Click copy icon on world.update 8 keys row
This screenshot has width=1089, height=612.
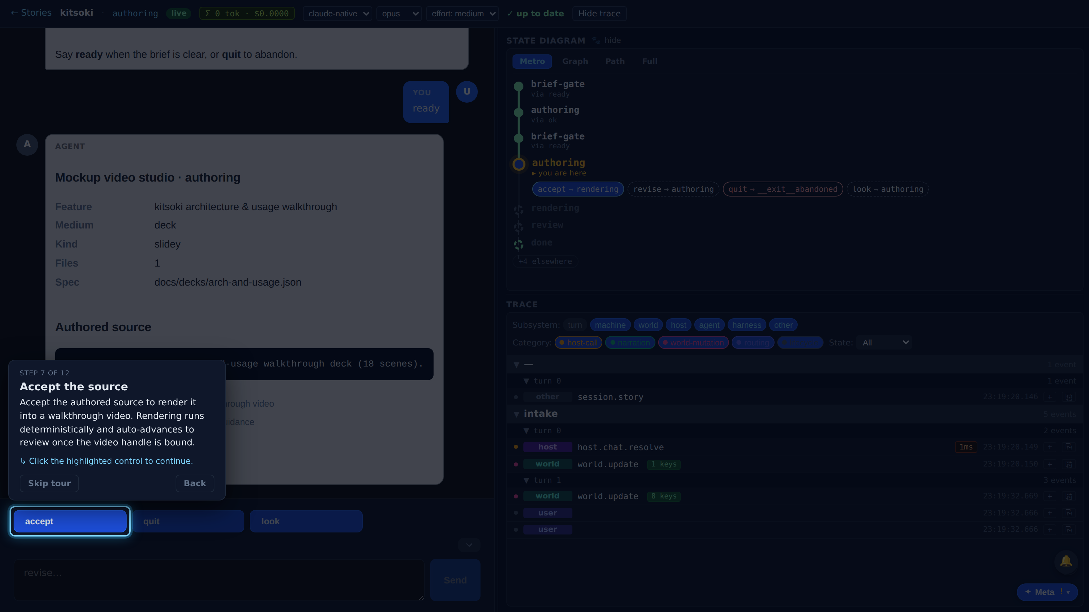pos(1068,496)
